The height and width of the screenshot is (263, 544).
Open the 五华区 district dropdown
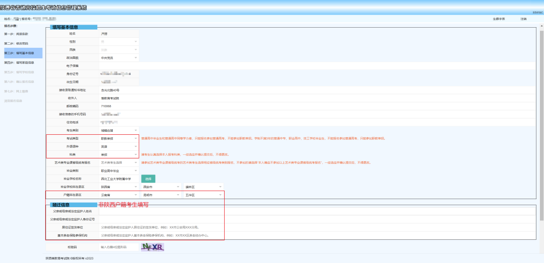click(203, 195)
